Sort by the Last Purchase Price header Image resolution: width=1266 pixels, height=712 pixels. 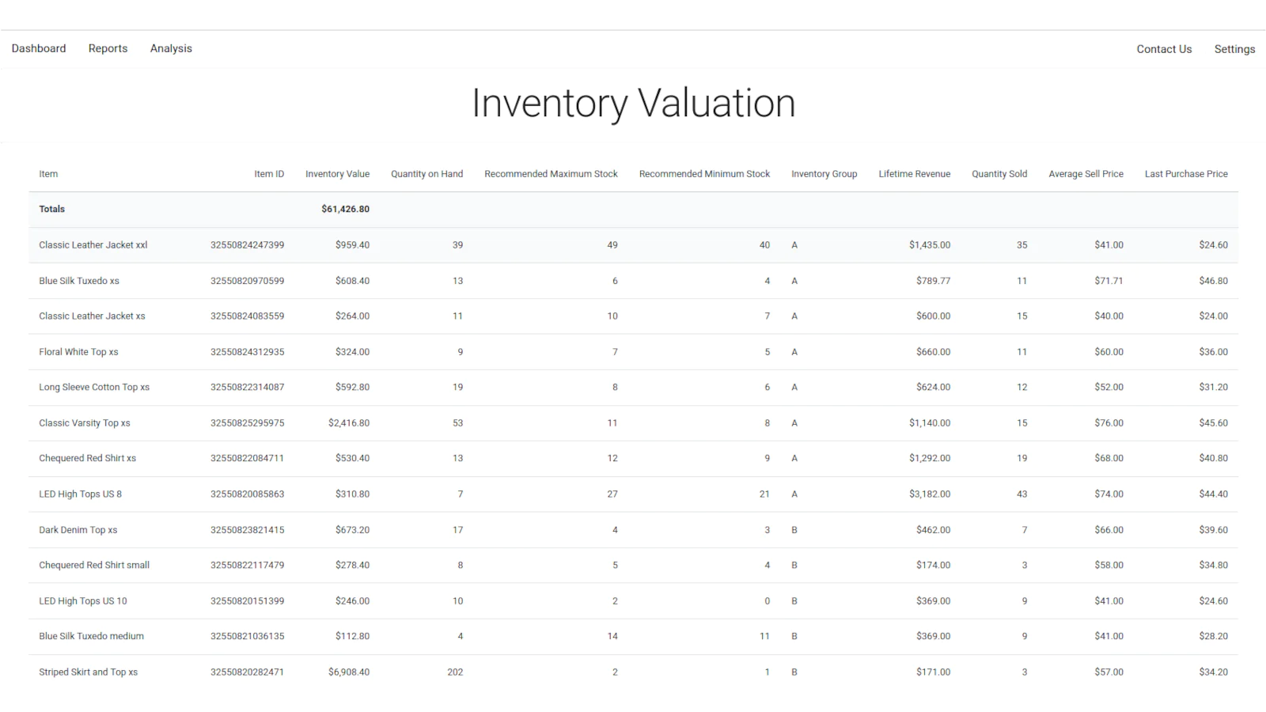[x=1186, y=174]
